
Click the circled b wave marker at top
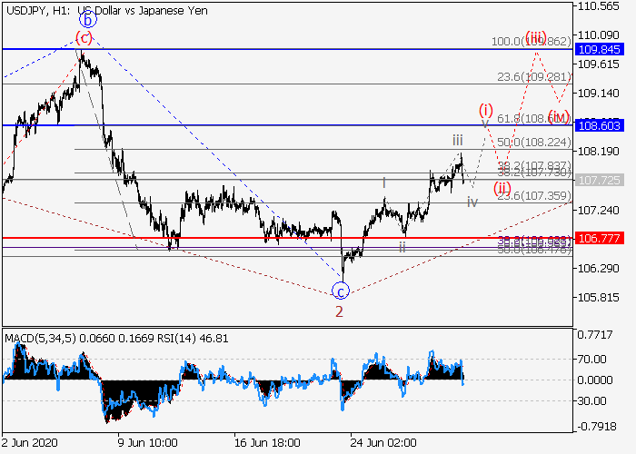pos(86,18)
